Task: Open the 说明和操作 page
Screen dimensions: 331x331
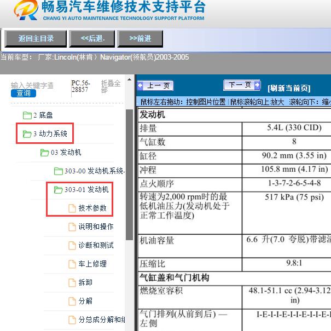Action: tap(96, 227)
